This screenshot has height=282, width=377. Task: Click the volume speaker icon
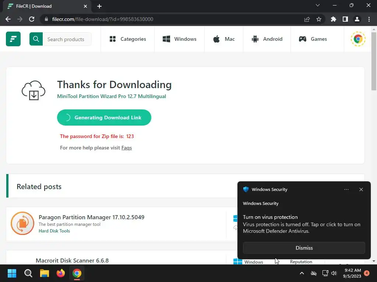(334, 273)
